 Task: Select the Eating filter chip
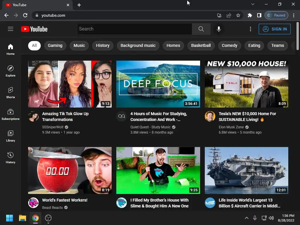(254, 45)
